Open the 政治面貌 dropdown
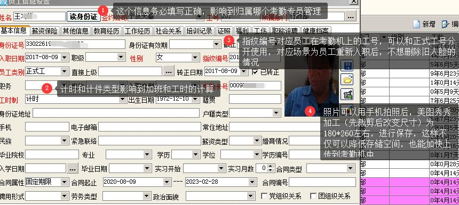459x205 pixels. tap(251, 196)
